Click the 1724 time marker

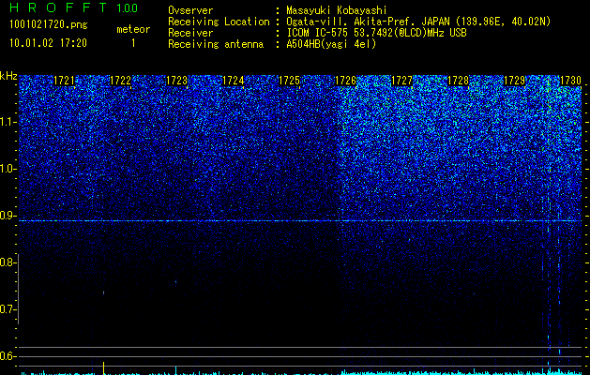pyautogui.click(x=233, y=81)
